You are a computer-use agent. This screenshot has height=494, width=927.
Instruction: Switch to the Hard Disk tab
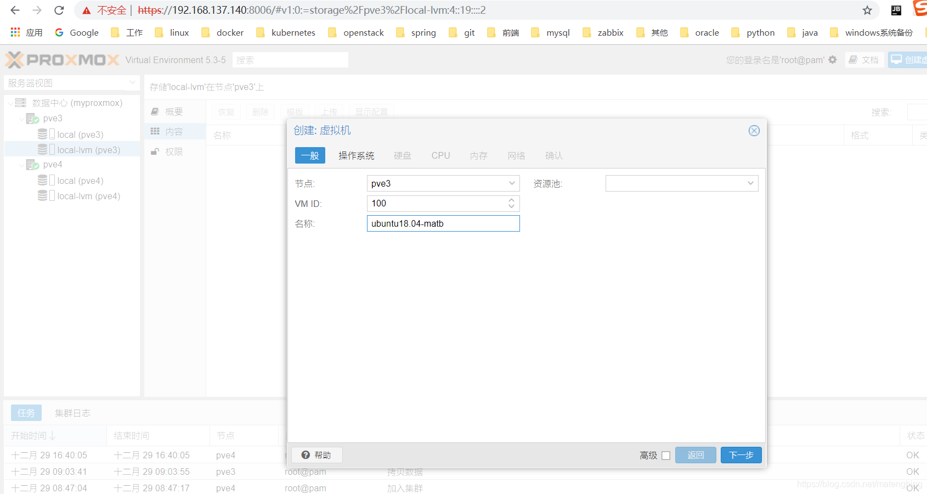402,155
